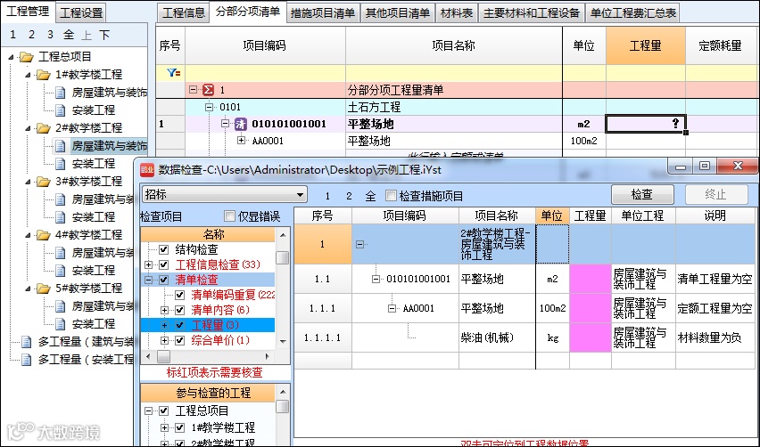This screenshot has width=760, height=447.
Task: Click the 下 button in the project tree toolbar
Action: click(x=104, y=35)
